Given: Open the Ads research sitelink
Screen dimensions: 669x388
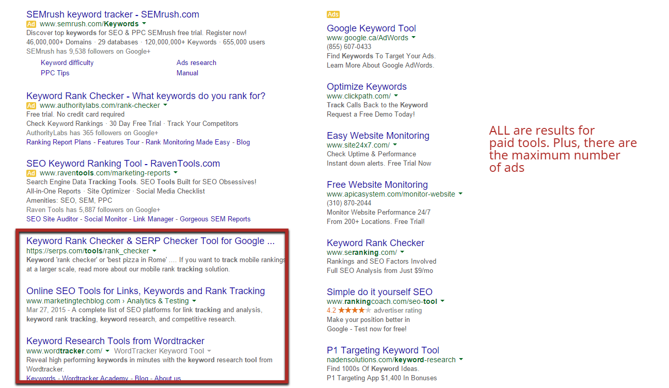Looking at the screenshot, I should [x=196, y=62].
